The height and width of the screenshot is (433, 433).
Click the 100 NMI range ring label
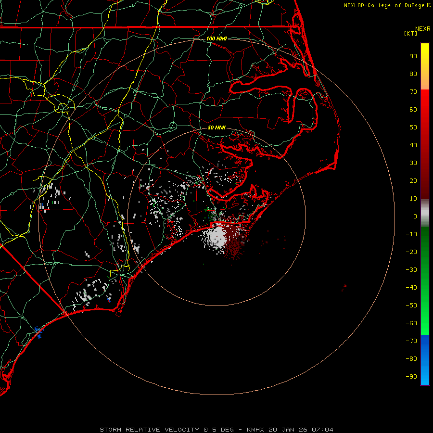216,38
